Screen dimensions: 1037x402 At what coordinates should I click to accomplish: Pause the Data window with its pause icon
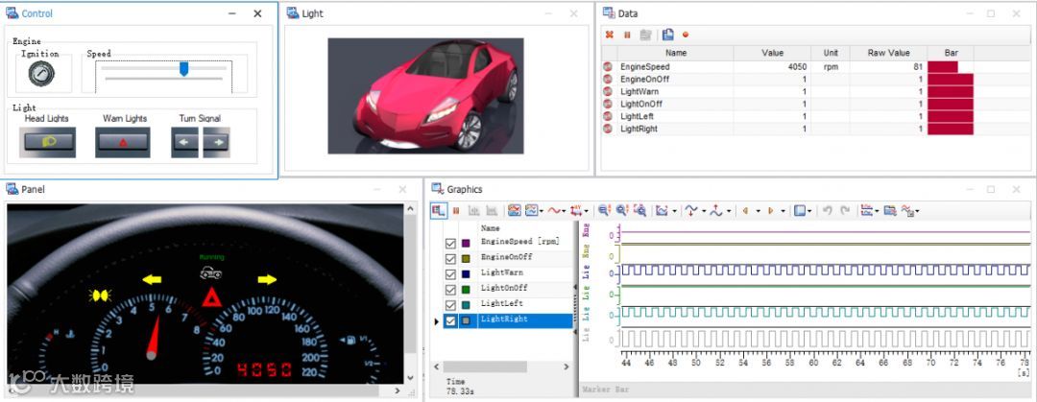click(627, 35)
